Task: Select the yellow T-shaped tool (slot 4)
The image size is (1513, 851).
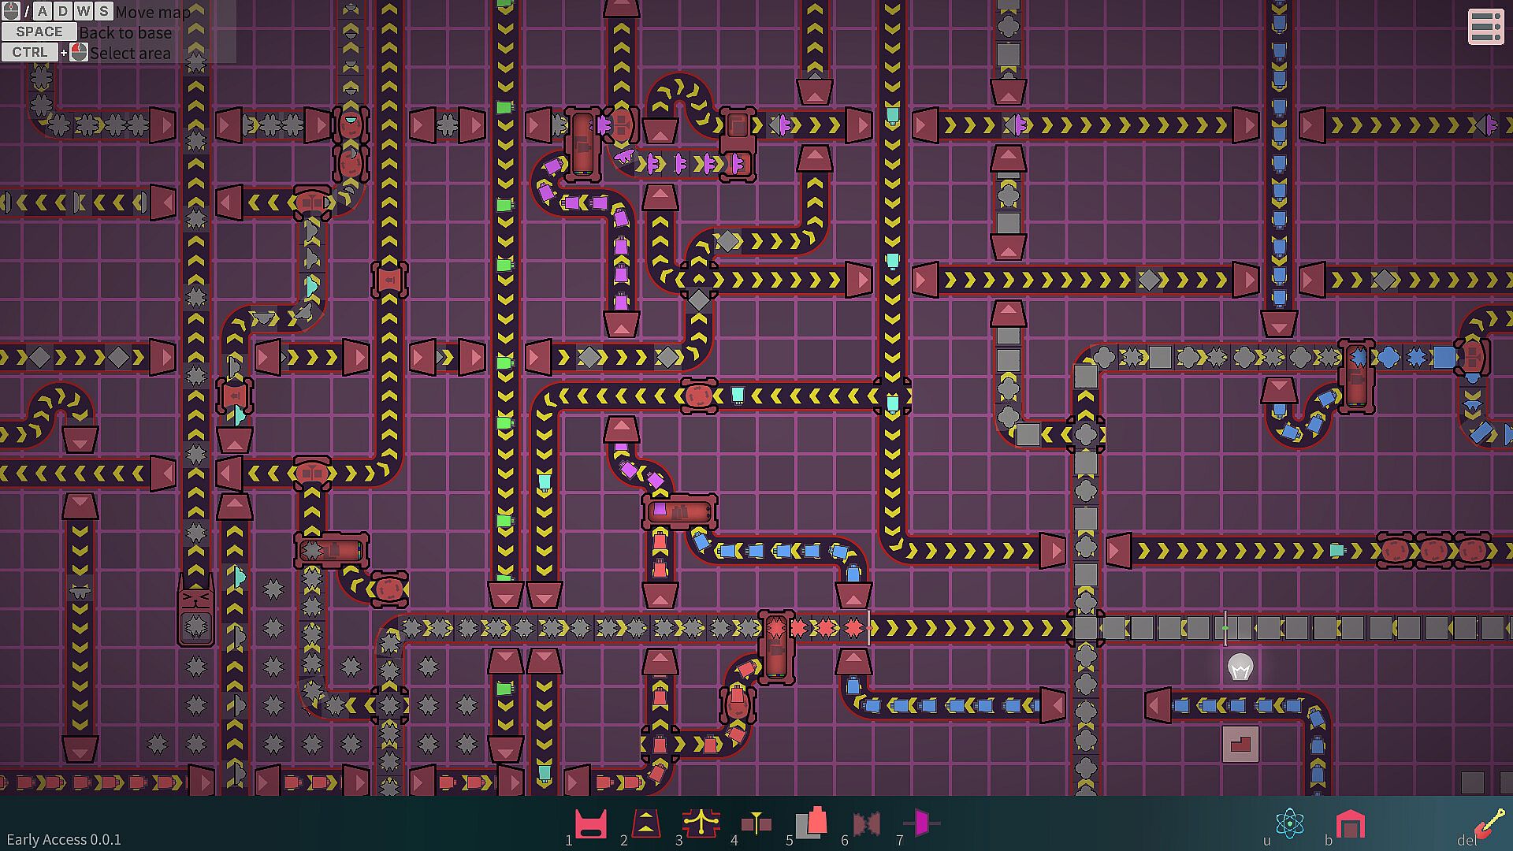Action: pos(756,824)
